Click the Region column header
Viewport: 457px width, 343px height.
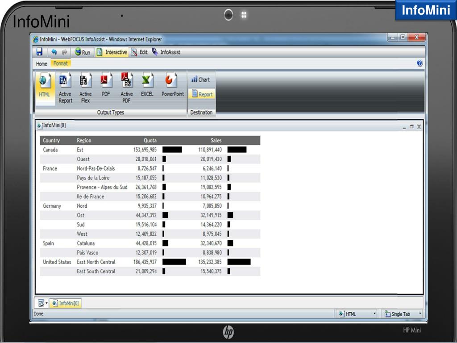point(84,140)
